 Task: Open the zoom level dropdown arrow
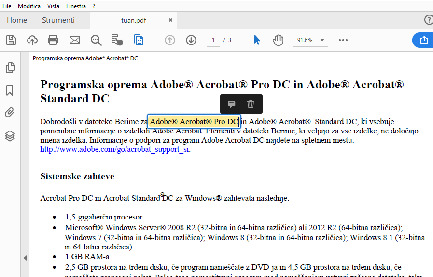click(x=322, y=40)
